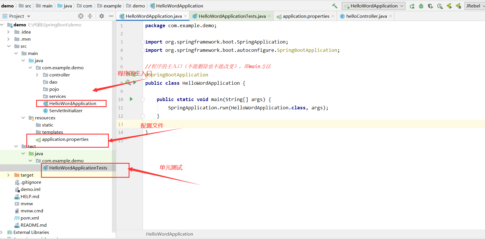Select HELP.md file
485x239 pixels.
tap(30, 197)
